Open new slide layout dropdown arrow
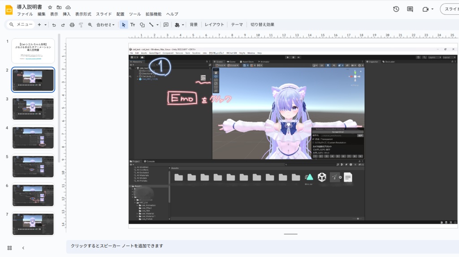This screenshot has width=459, height=257. [x=45, y=25]
